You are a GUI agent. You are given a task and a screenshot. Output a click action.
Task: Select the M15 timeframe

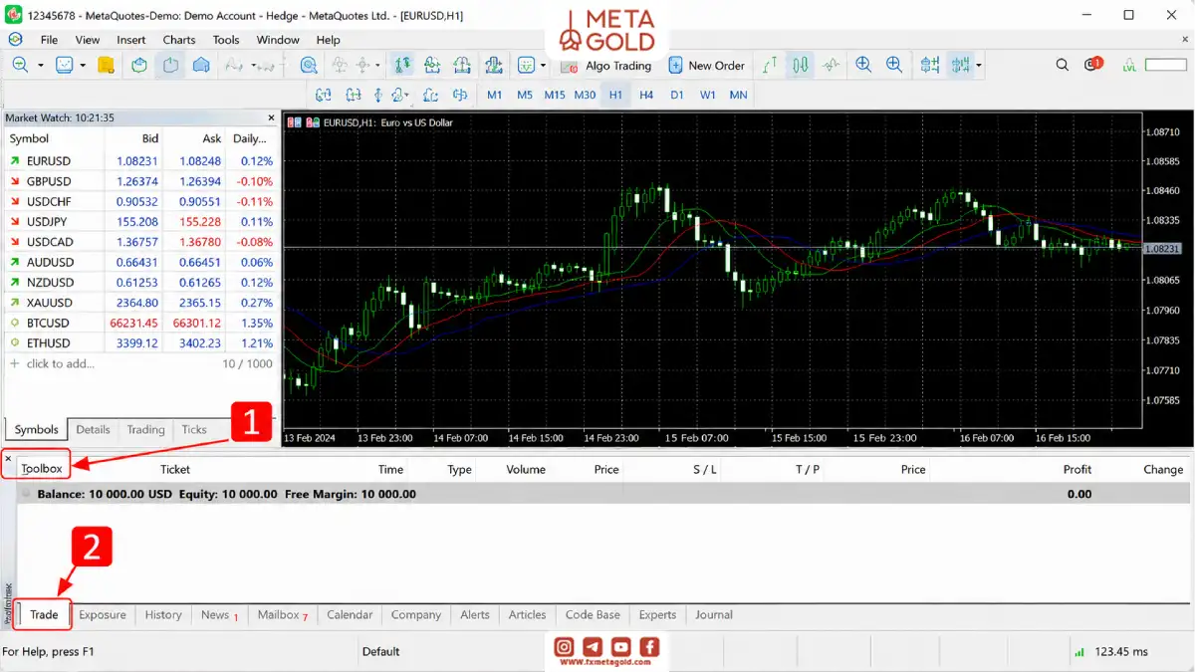(x=555, y=96)
